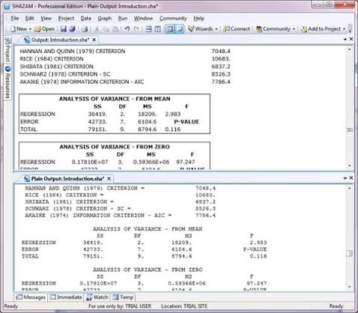Click the Undo arrow icon
This screenshot has width=358, height=313.
127,29
